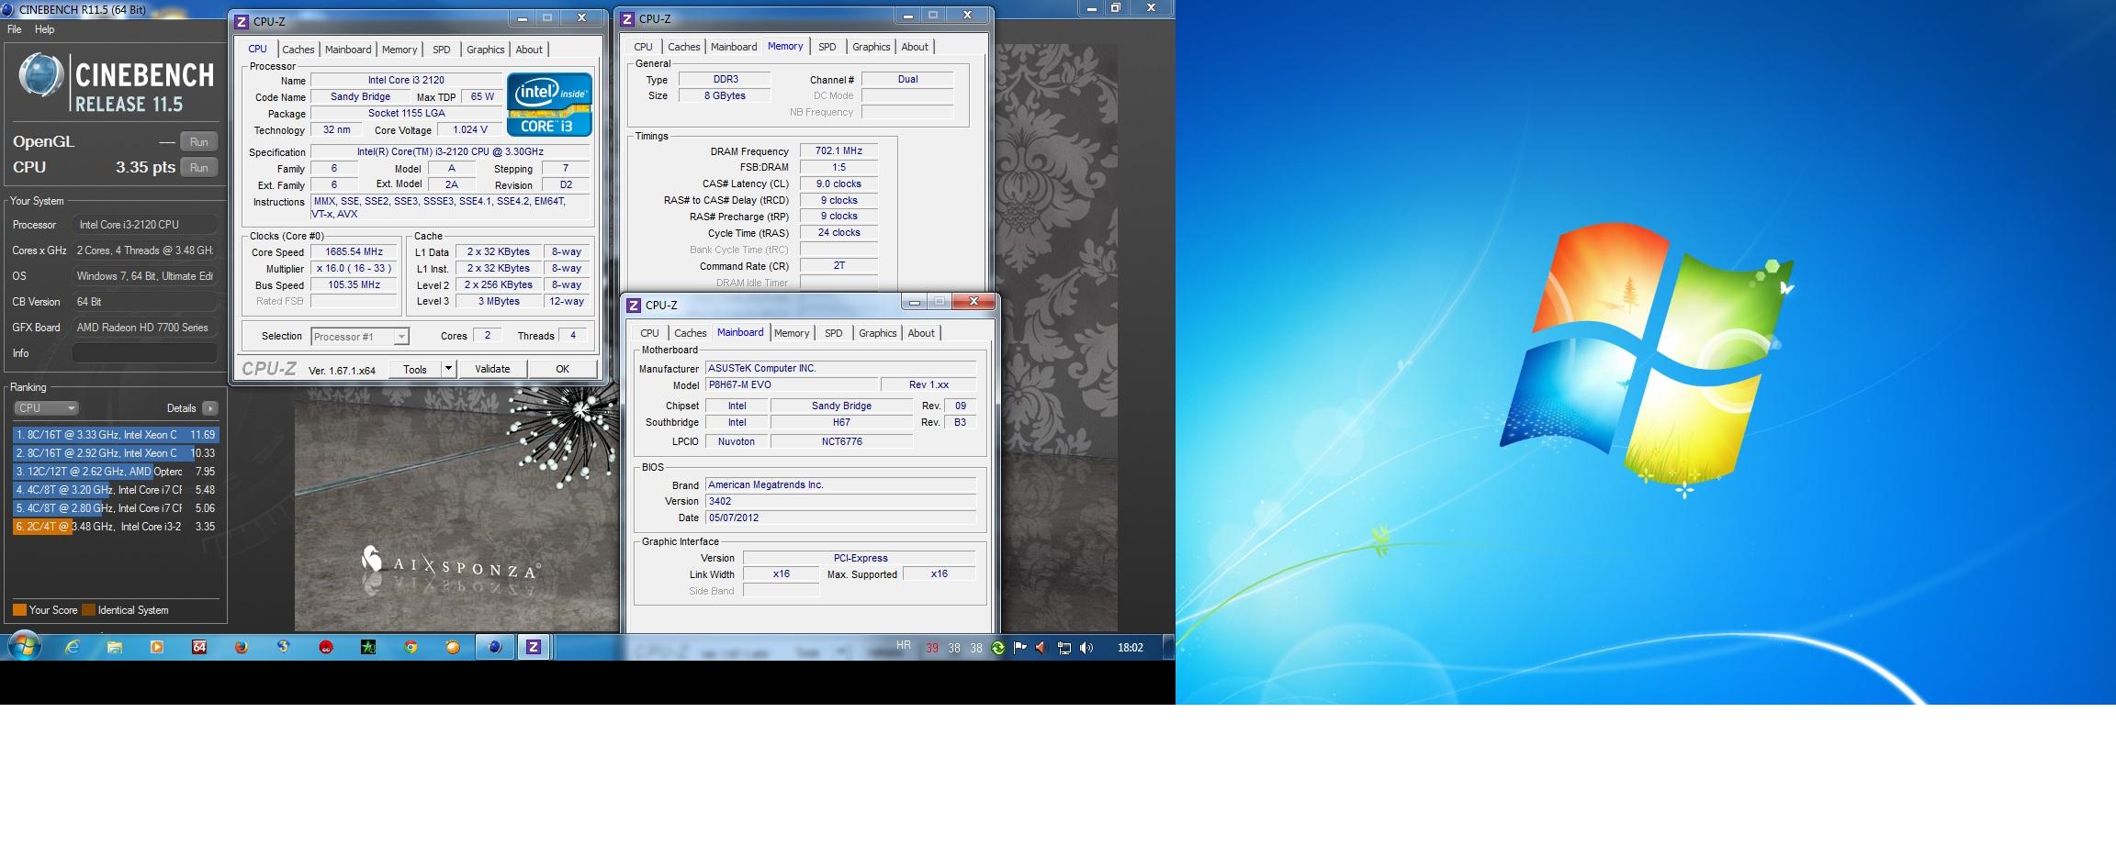
Task: Click the red 39 temperature tray reading
Action: [932, 648]
